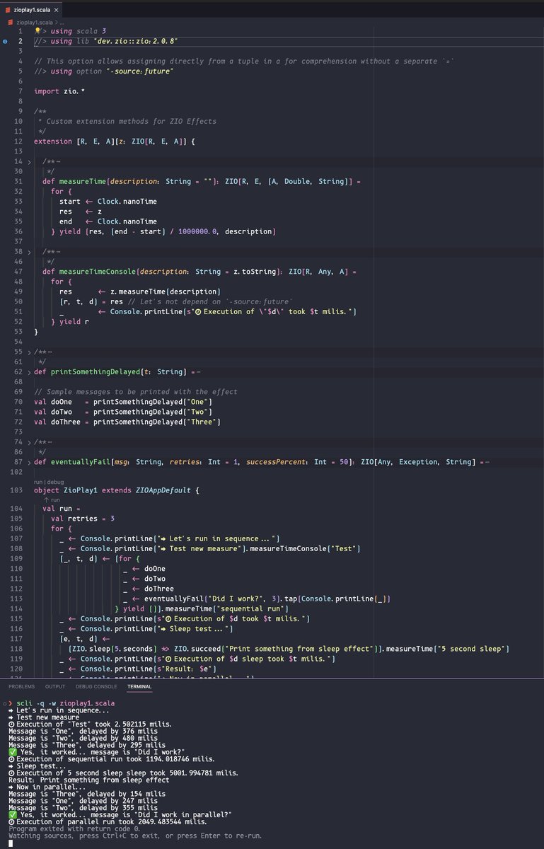Click line number 103 in the gutter

(16, 490)
